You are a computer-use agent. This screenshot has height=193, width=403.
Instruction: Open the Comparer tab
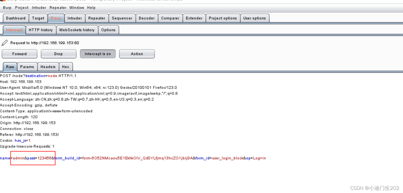pos(170,18)
